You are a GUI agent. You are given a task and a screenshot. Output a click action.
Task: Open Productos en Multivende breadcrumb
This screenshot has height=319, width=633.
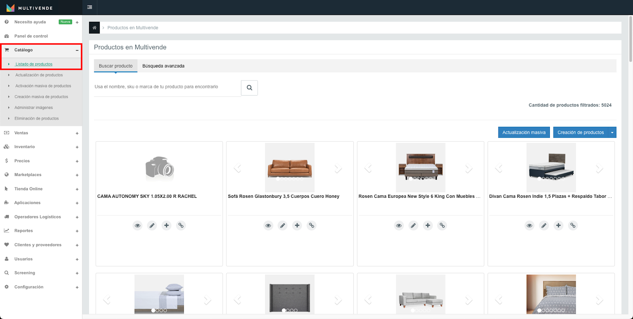pos(133,28)
